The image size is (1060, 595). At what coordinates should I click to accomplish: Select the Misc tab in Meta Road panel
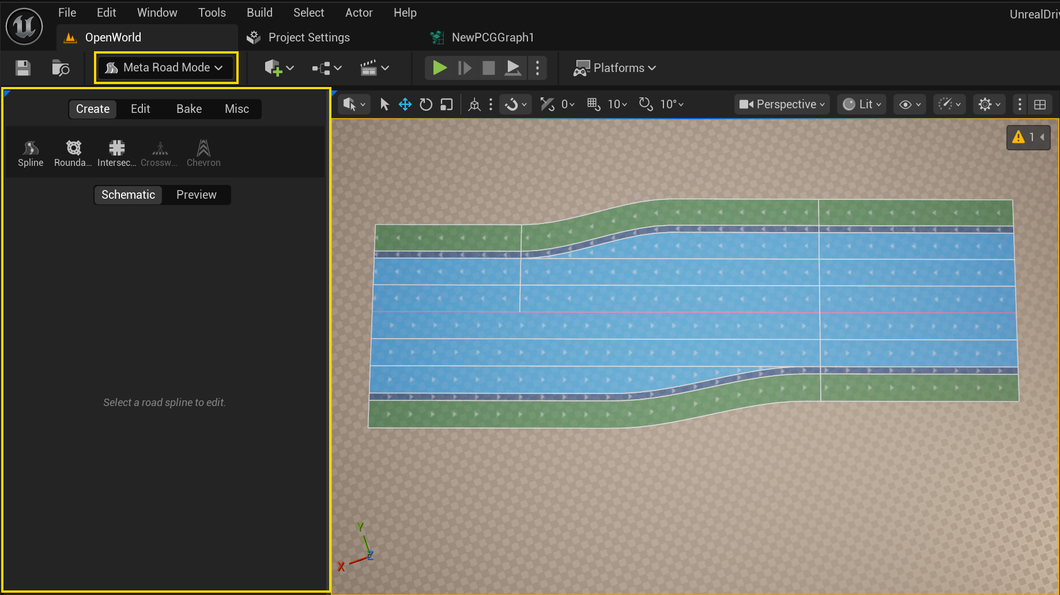[x=237, y=109]
